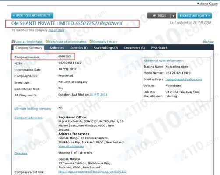Open the View all addresses link
This screenshot has width=220, height=175.
point(71,146)
